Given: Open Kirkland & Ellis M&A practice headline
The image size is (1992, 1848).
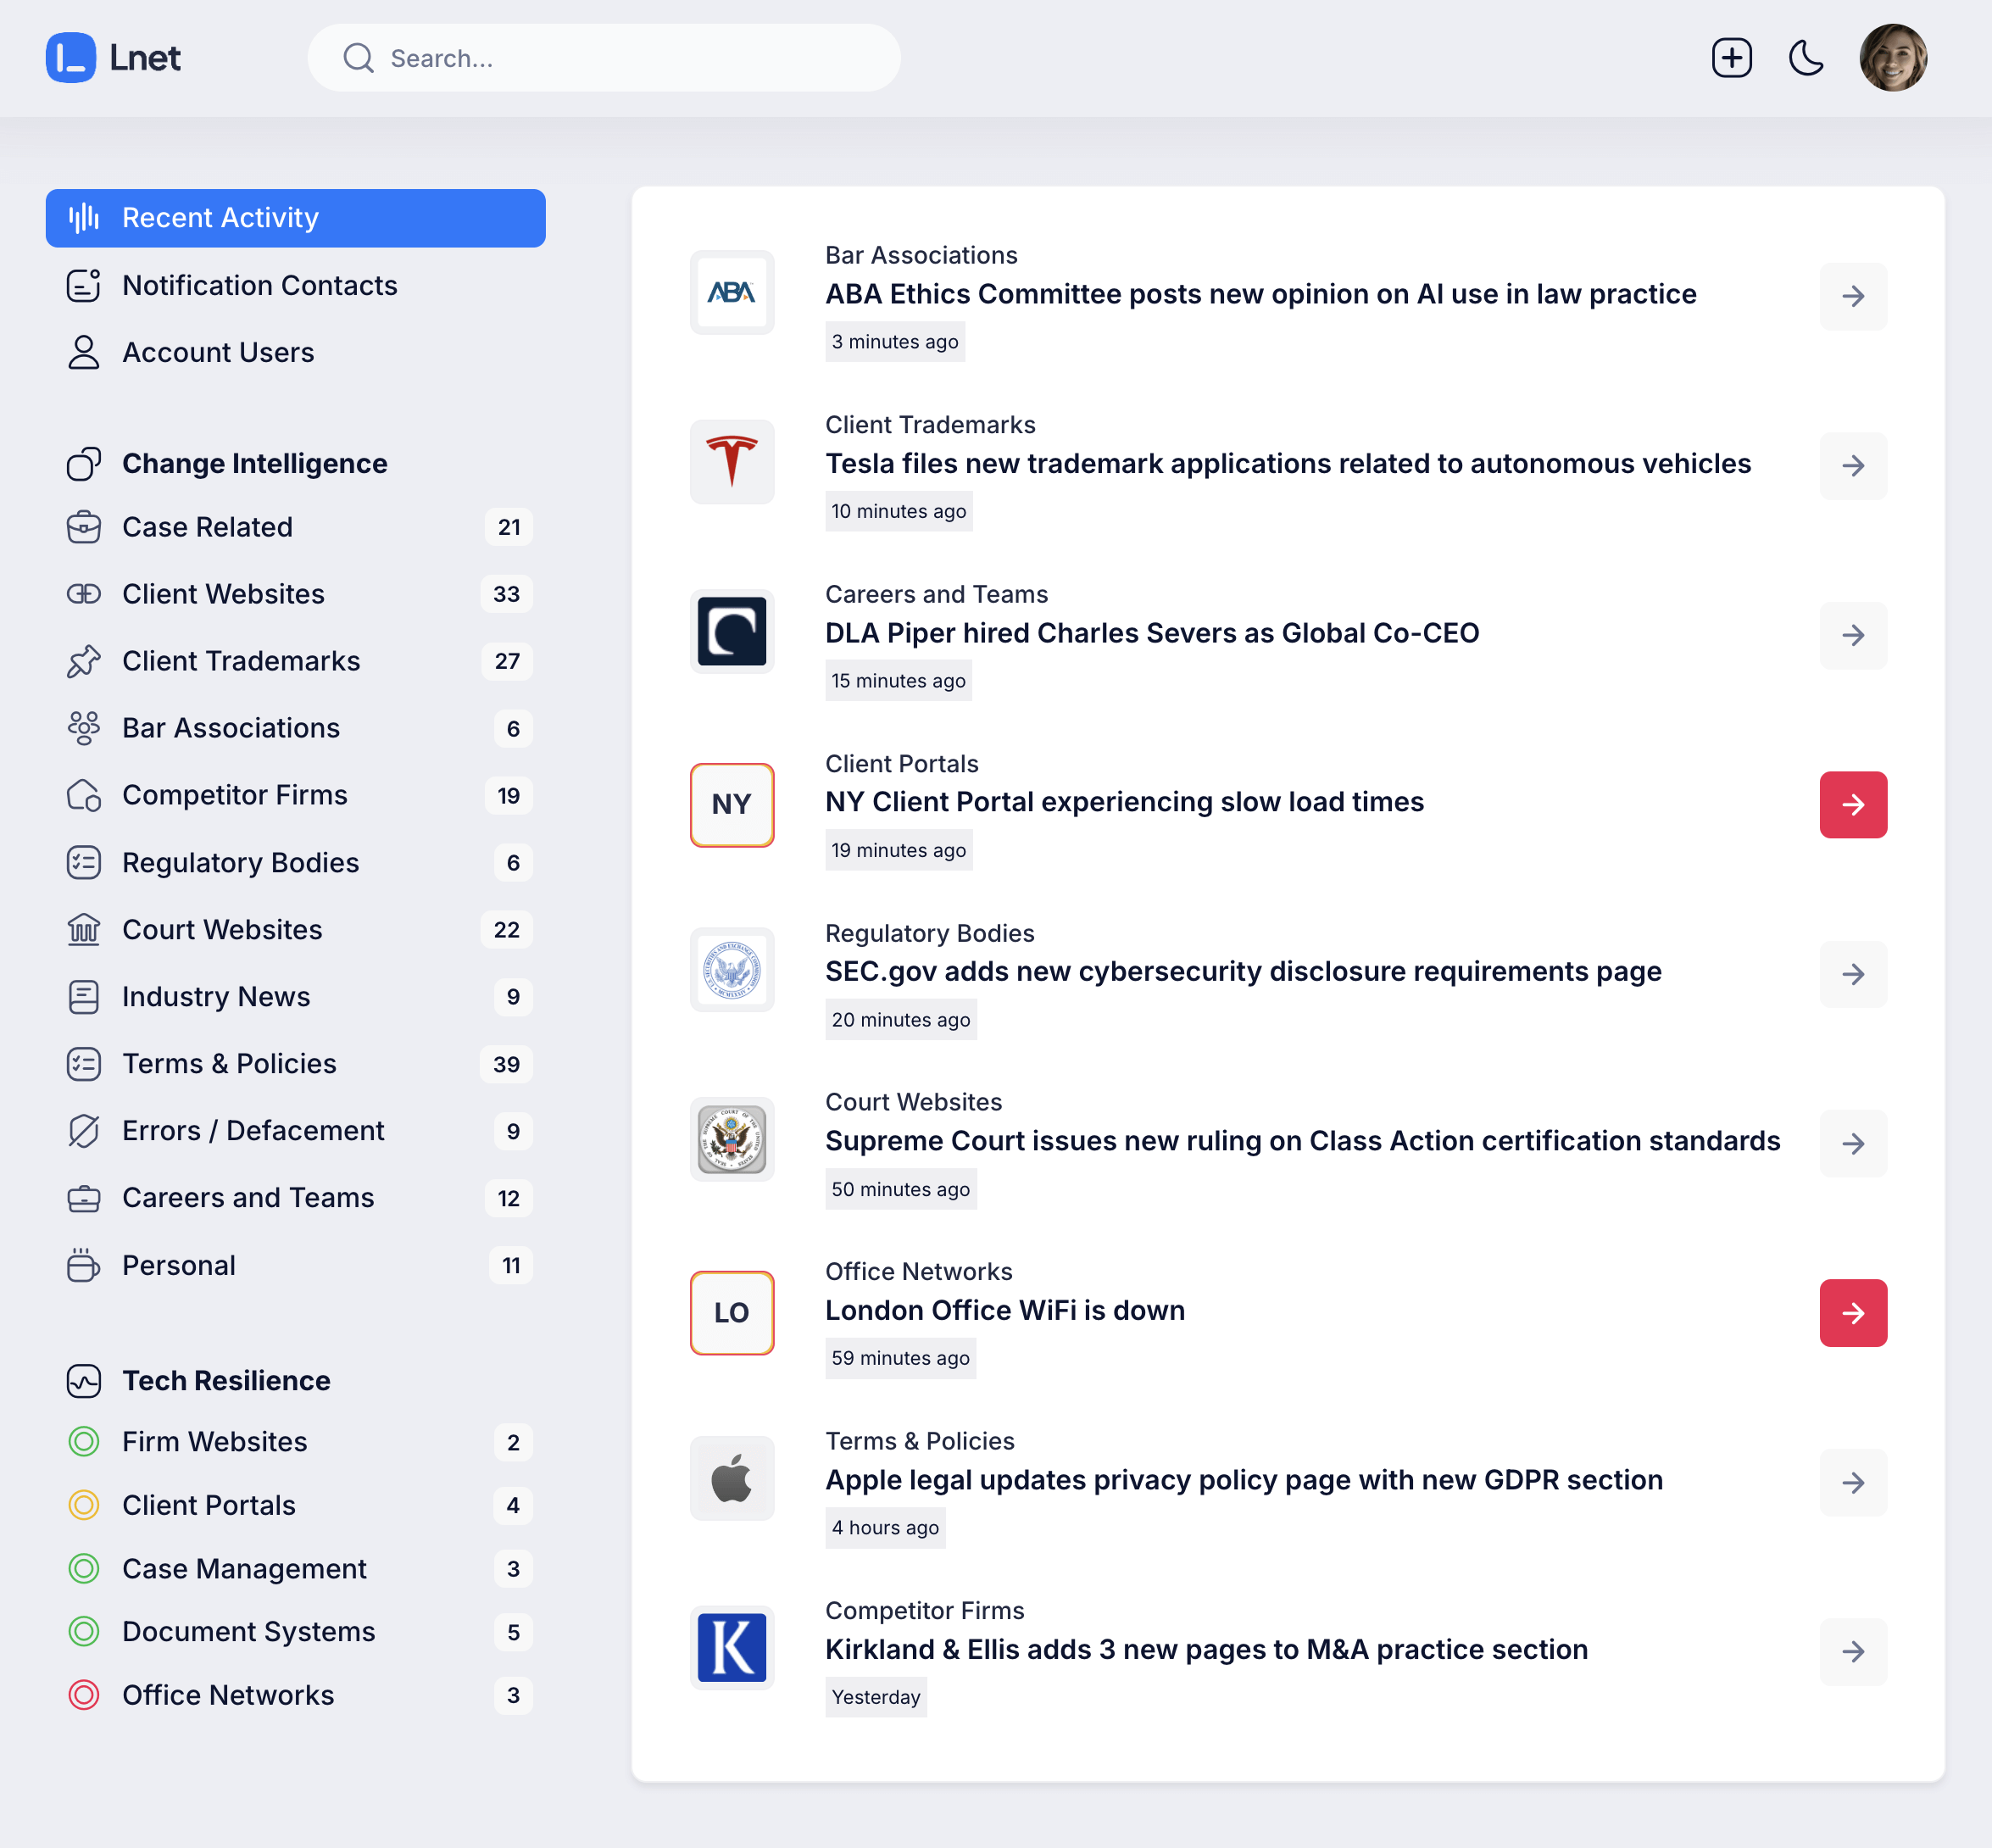Looking at the screenshot, I should click(x=1206, y=1649).
